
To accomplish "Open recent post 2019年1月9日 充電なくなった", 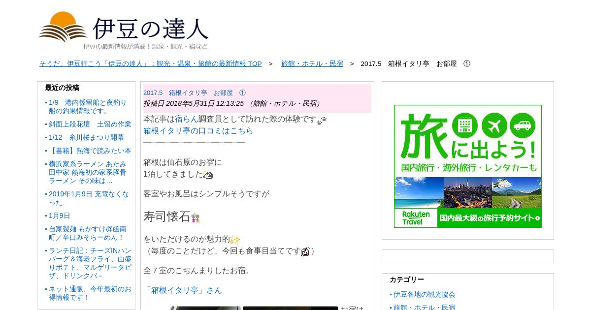I will pyautogui.click(x=89, y=198).
